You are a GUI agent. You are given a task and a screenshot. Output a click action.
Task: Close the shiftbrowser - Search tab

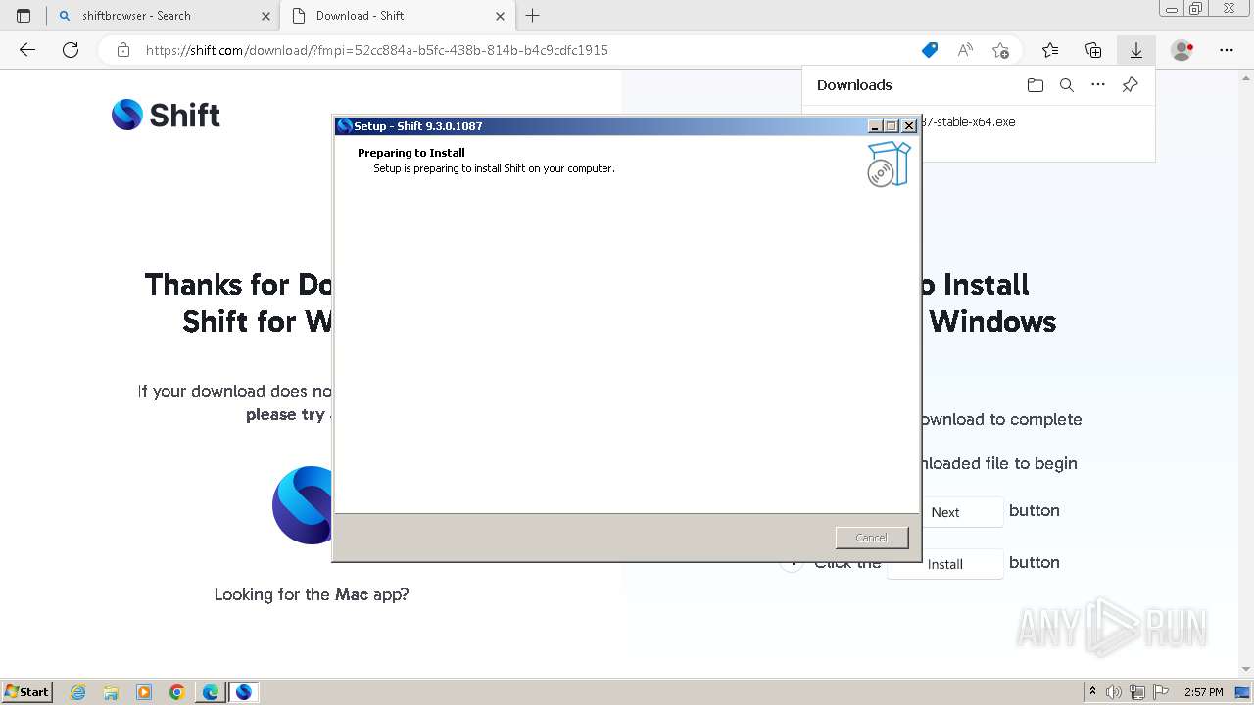click(265, 16)
